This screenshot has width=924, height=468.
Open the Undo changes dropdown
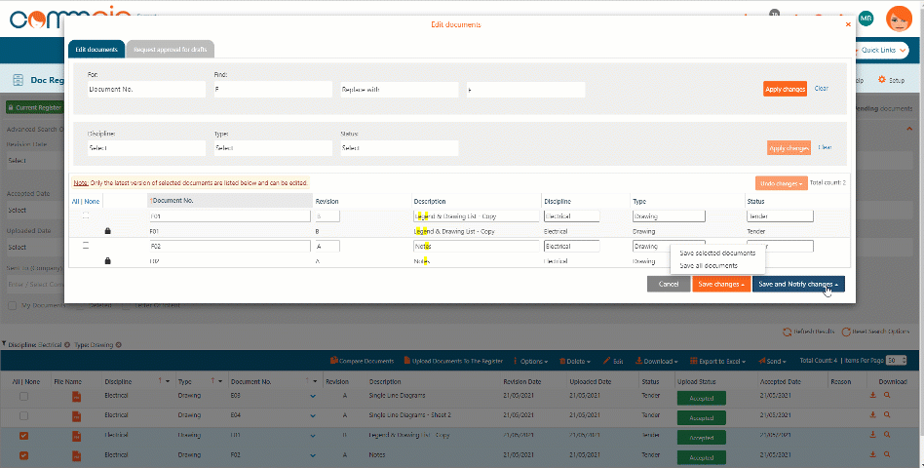[782, 183]
